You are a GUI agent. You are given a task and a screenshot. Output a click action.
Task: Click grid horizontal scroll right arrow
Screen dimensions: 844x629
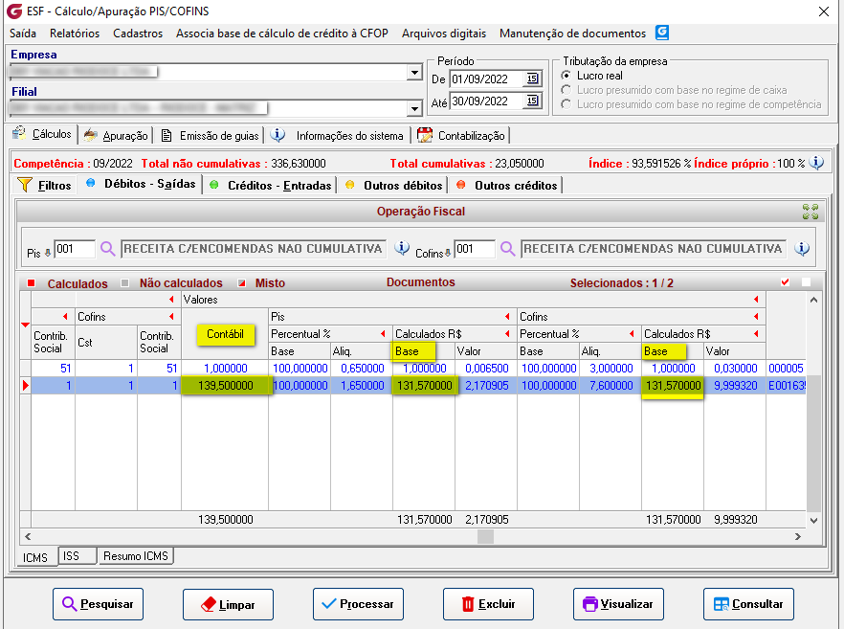798,536
